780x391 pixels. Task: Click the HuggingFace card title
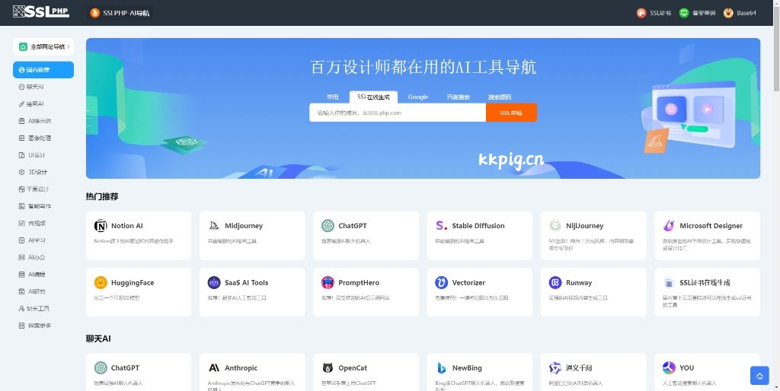point(133,283)
